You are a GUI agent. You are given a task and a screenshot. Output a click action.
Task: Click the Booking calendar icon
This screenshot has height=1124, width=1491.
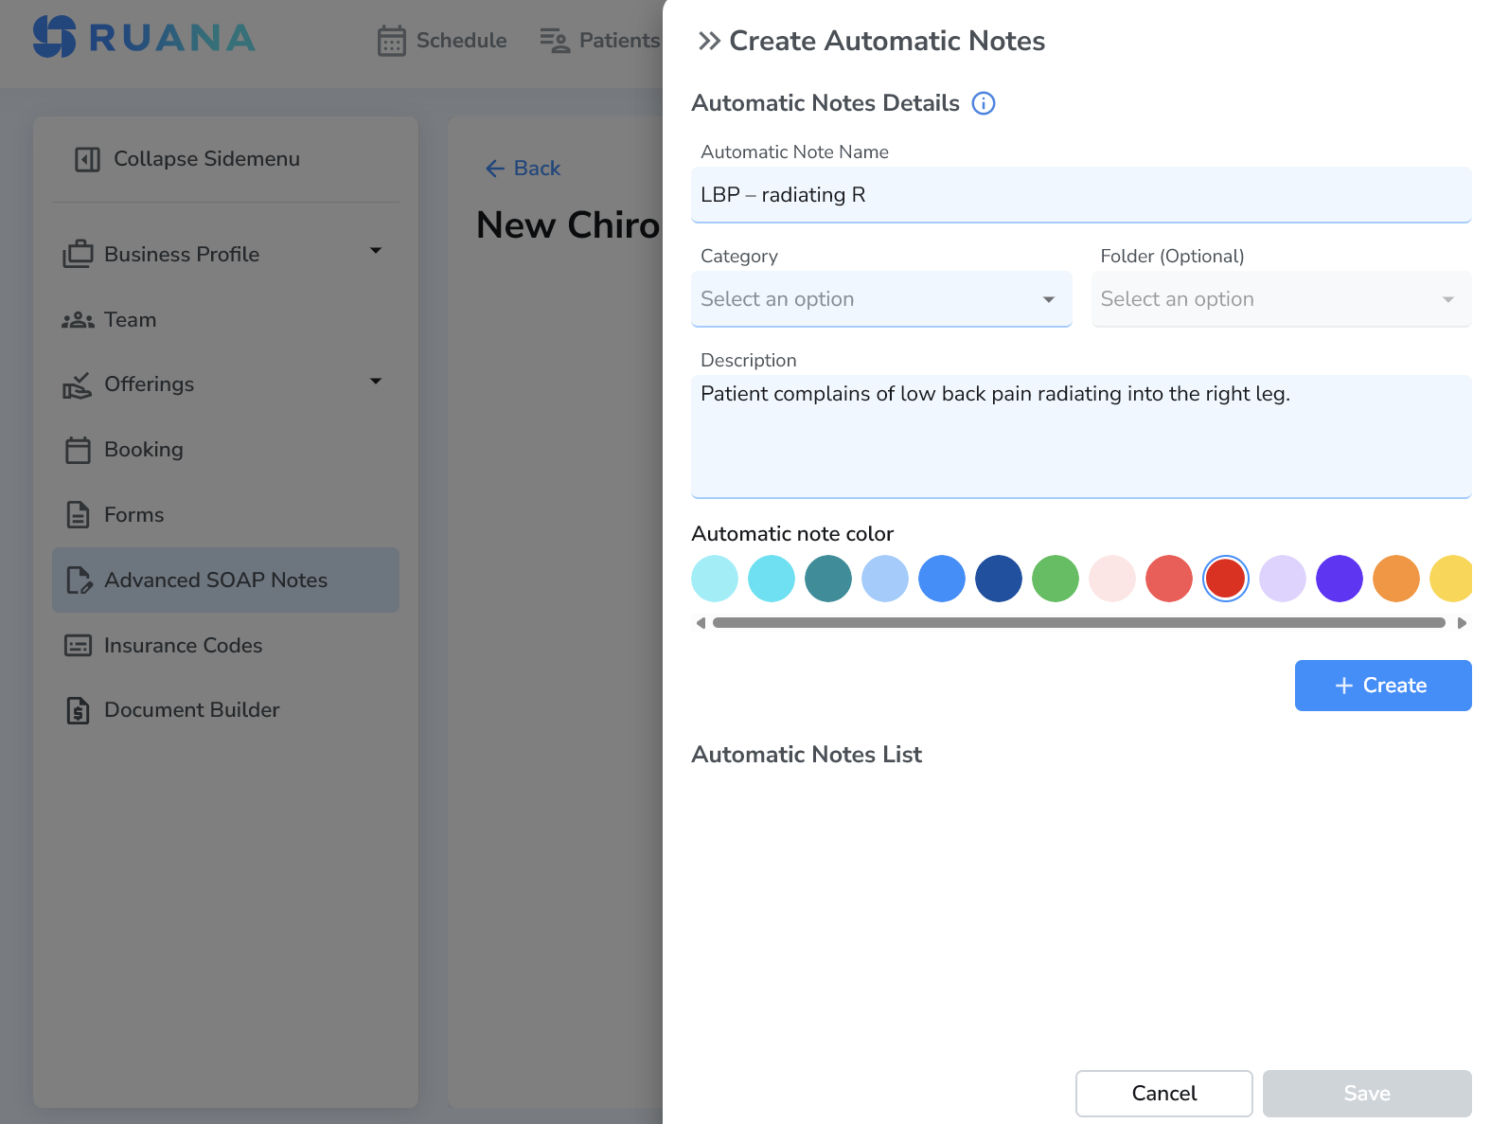tap(78, 450)
